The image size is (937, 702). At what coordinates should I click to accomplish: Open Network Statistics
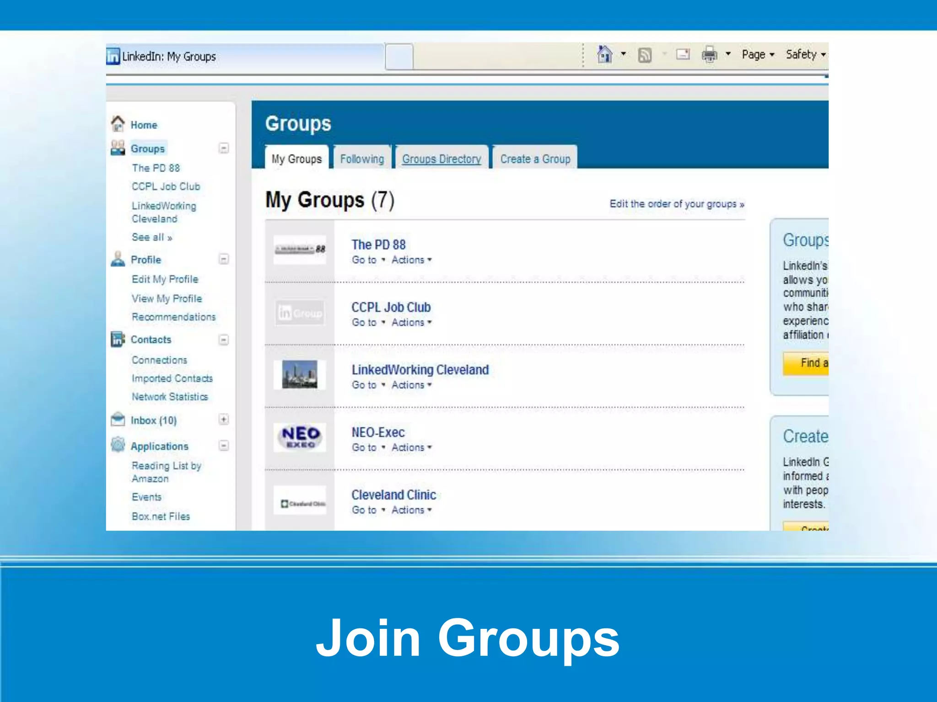(x=170, y=397)
